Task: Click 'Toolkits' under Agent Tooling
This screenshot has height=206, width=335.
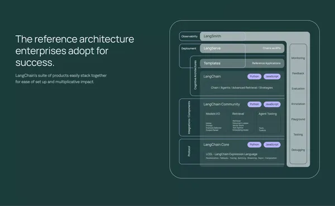Action: [262, 130]
